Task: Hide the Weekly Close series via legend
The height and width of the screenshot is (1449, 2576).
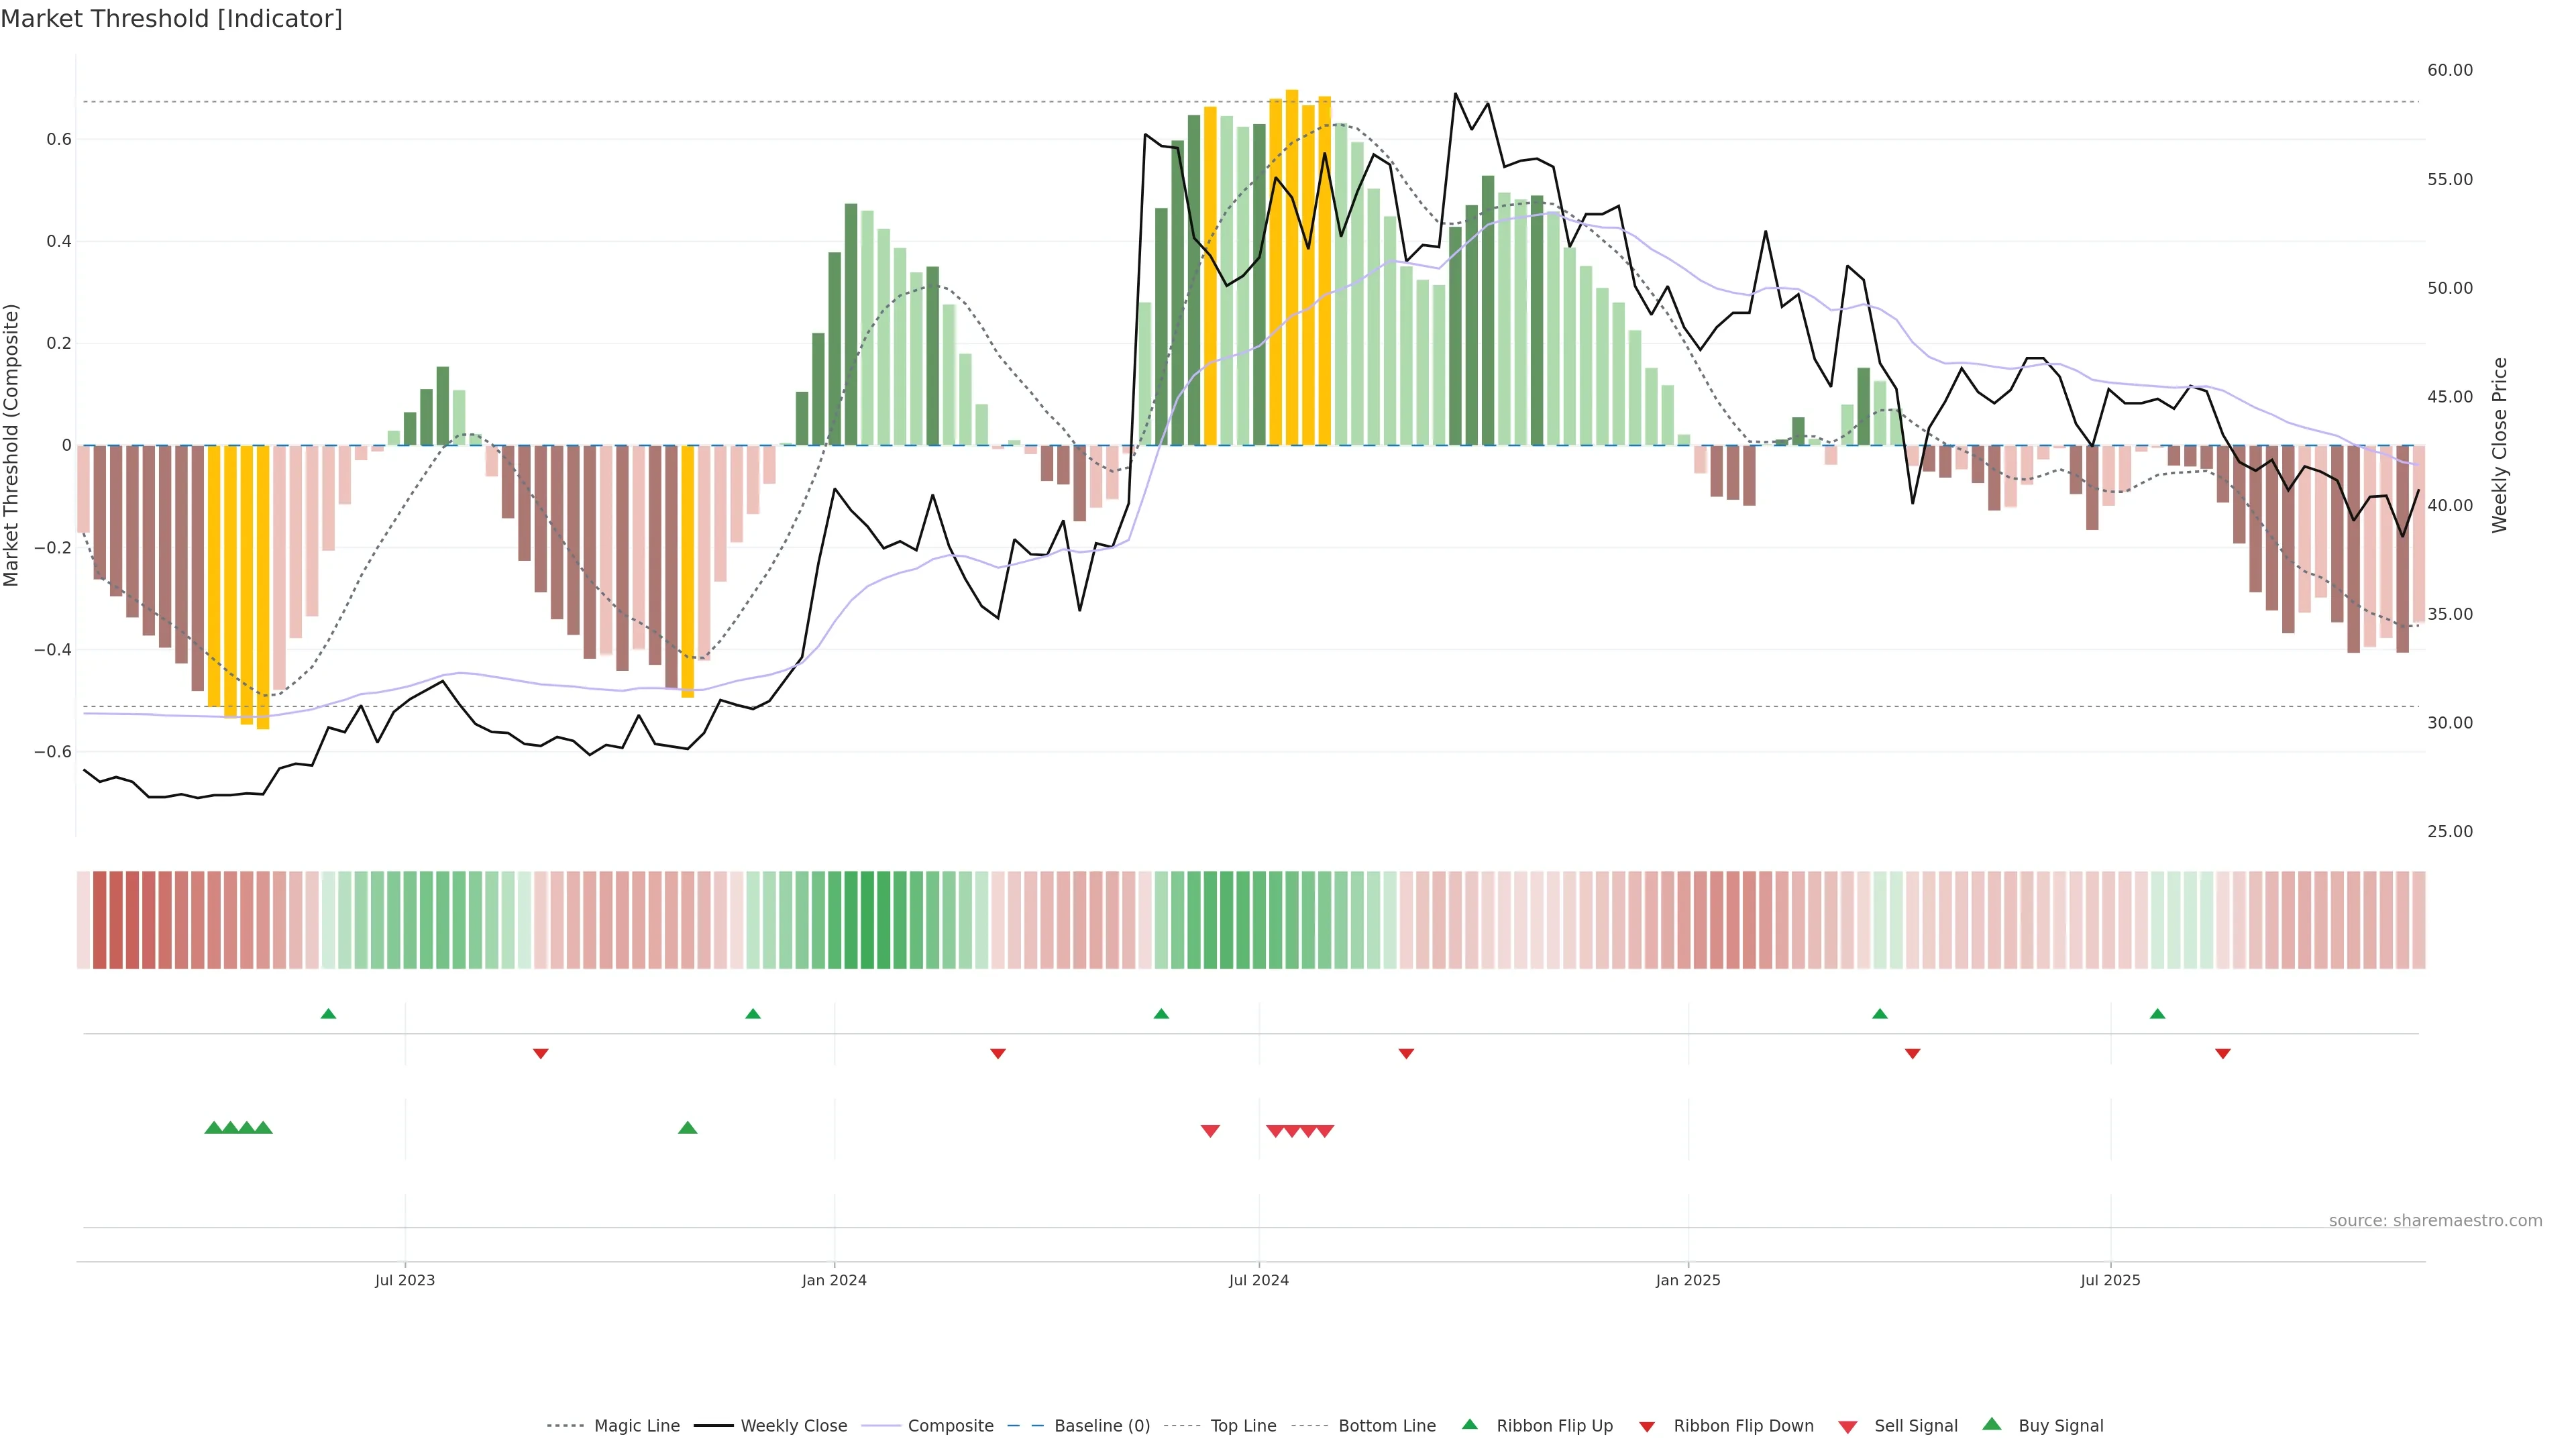Action: coord(793,1426)
